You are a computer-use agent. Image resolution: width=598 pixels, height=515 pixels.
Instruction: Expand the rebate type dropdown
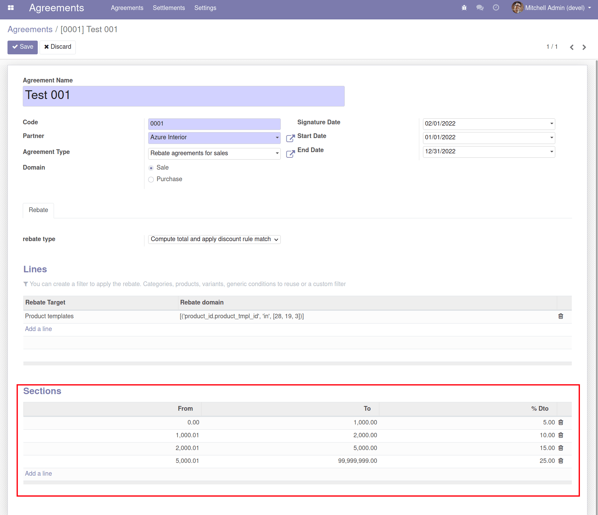214,239
